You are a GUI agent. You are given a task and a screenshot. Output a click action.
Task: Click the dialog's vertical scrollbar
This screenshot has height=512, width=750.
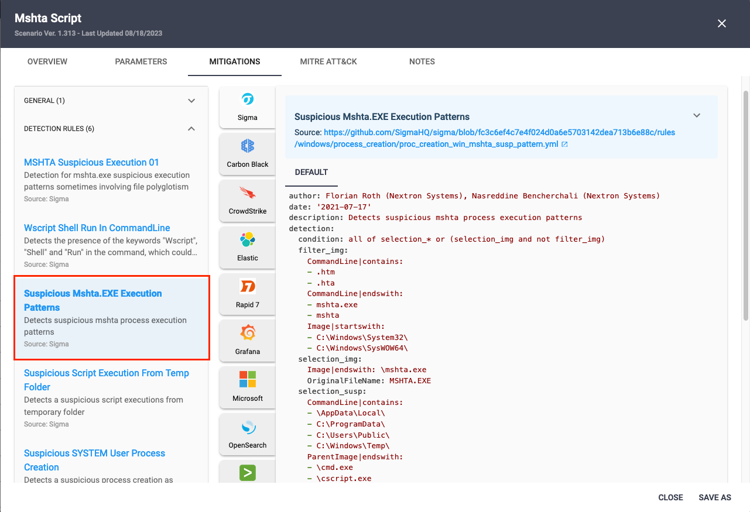745,205
